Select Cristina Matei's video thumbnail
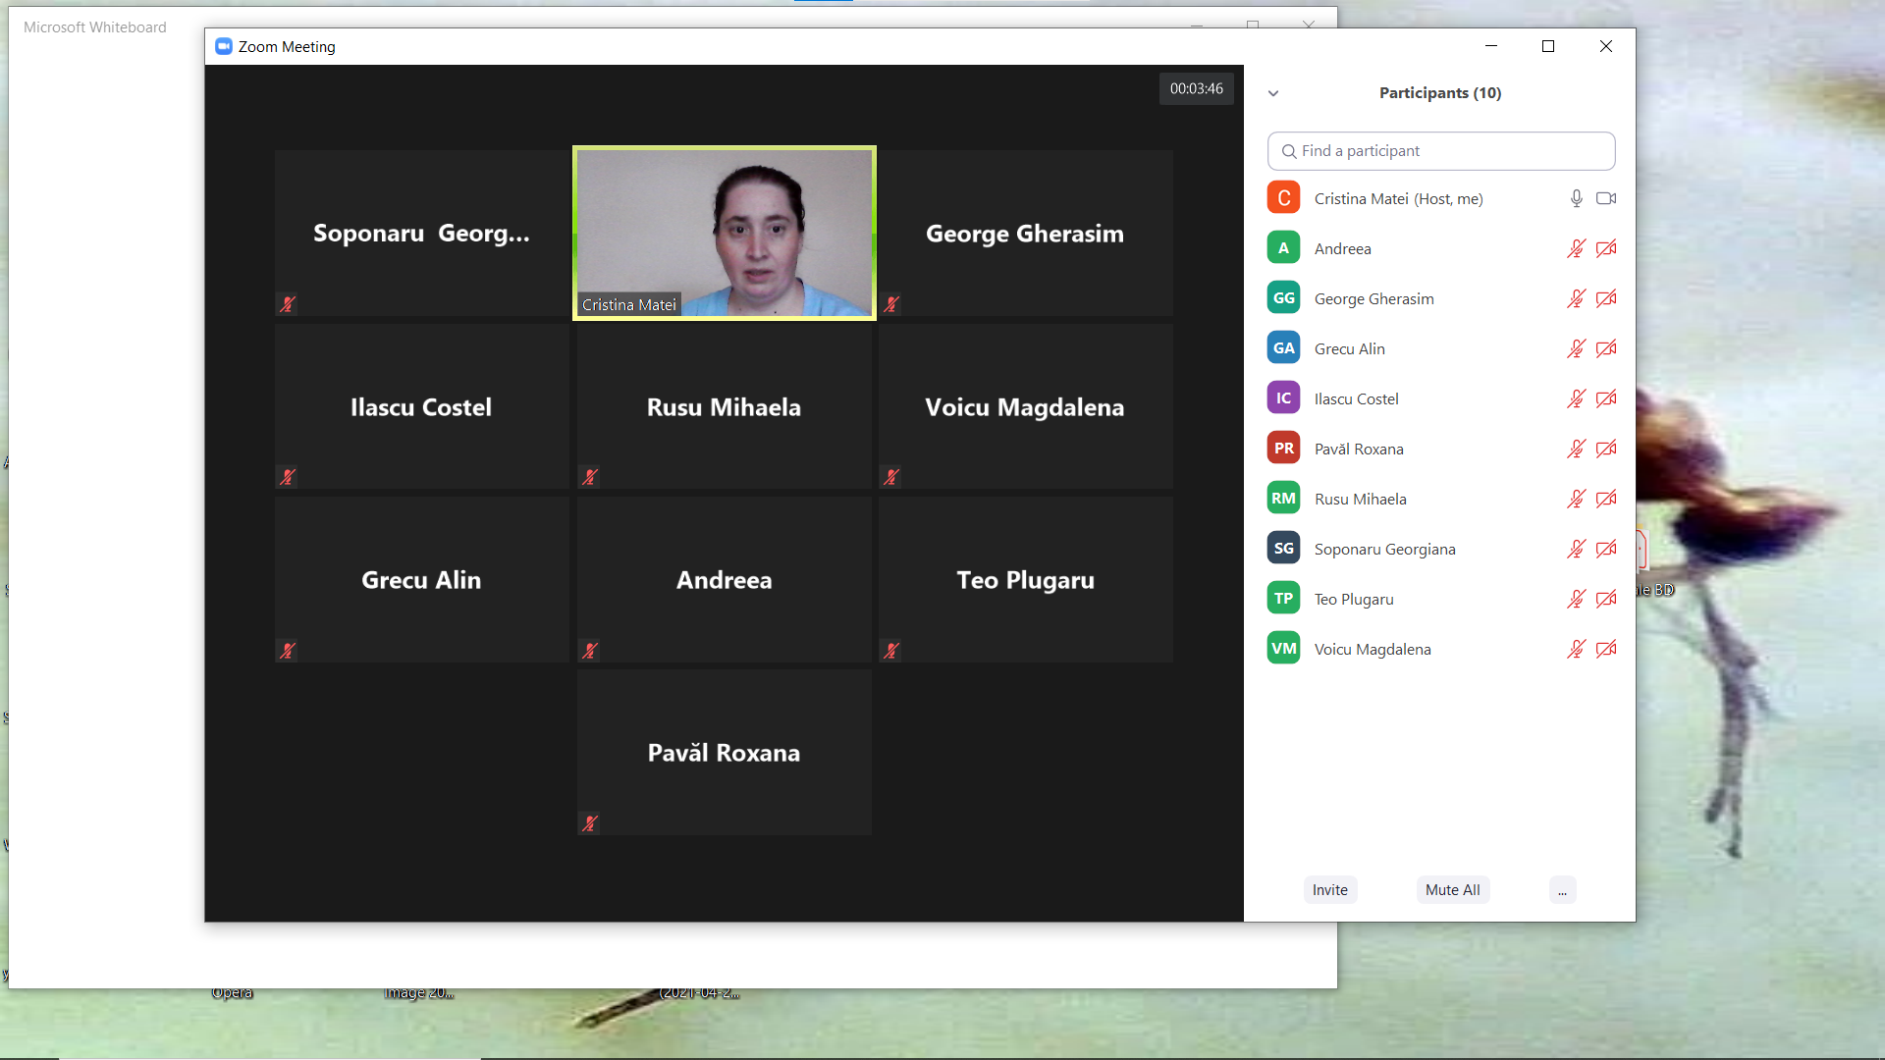1885x1060 pixels. (725, 234)
